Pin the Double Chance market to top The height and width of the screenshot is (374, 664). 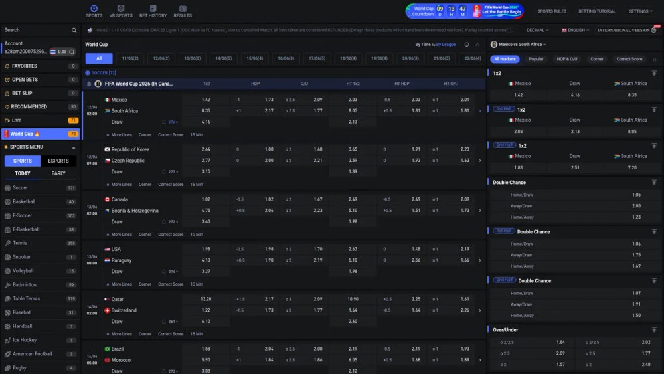pyautogui.click(x=654, y=183)
